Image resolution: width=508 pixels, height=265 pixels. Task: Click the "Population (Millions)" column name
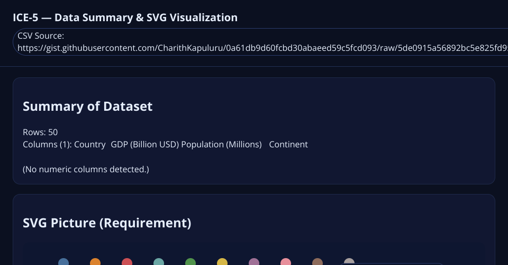pyautogui.click(x=221, y=145)
